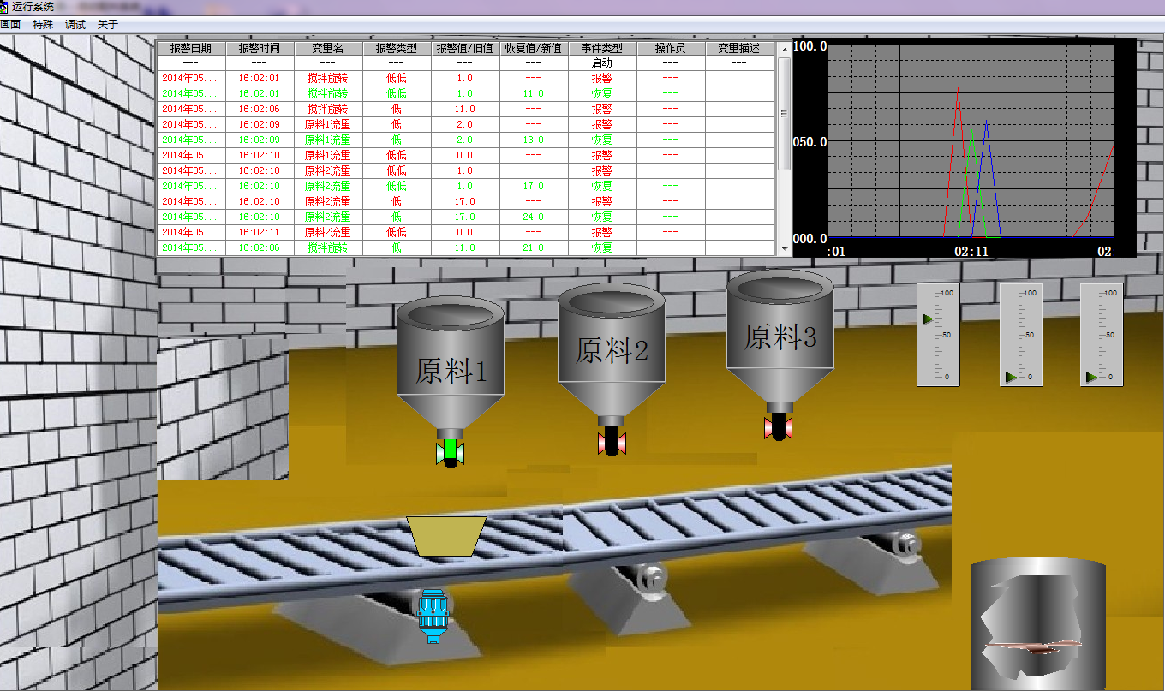The width and height of the screenshot is (1165, 691).
Task: Click the 050.0 axis label on chart
Action: (x=810, y=141)
